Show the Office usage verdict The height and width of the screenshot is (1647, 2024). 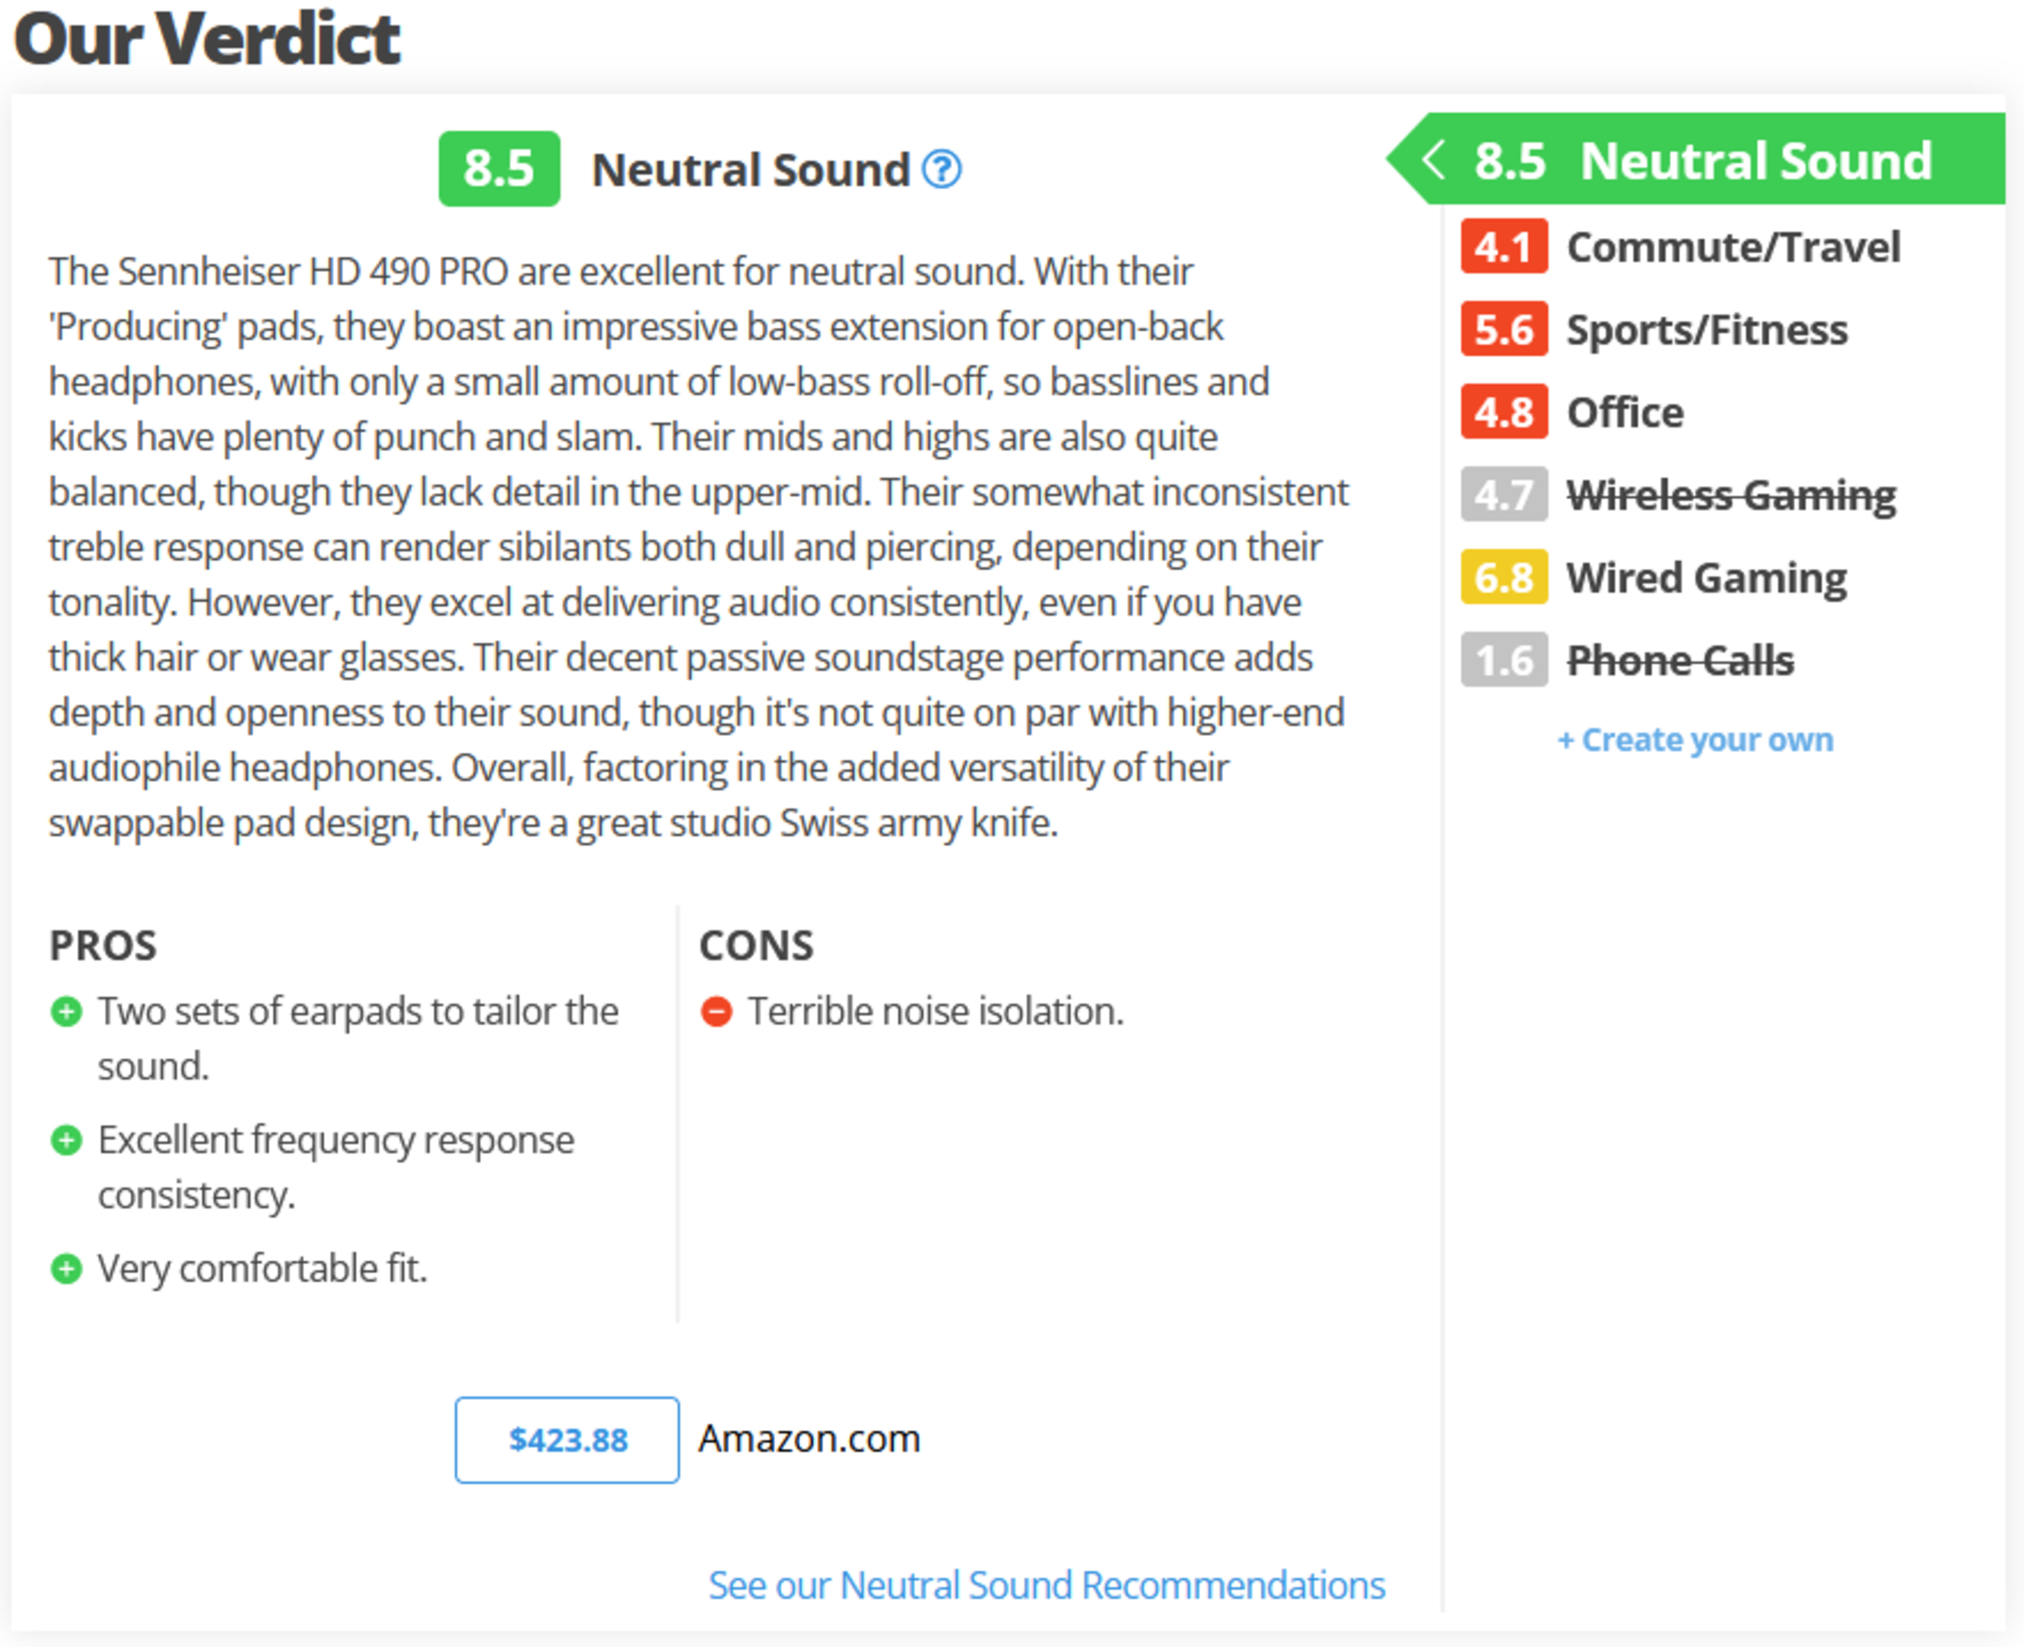[x=1624, y=412]
